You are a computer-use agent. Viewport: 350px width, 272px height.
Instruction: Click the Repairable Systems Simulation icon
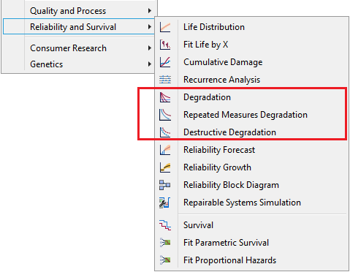(x=165, y=203)
